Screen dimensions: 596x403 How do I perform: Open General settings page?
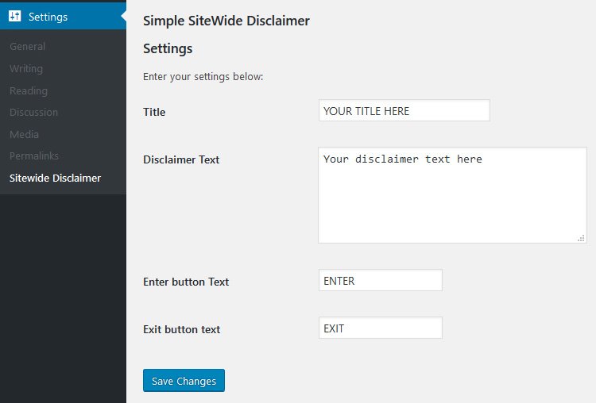click(27, 46)
